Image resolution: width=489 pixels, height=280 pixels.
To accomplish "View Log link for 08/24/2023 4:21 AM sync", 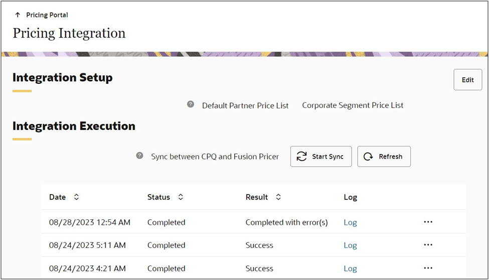I will tap(350, 268).
